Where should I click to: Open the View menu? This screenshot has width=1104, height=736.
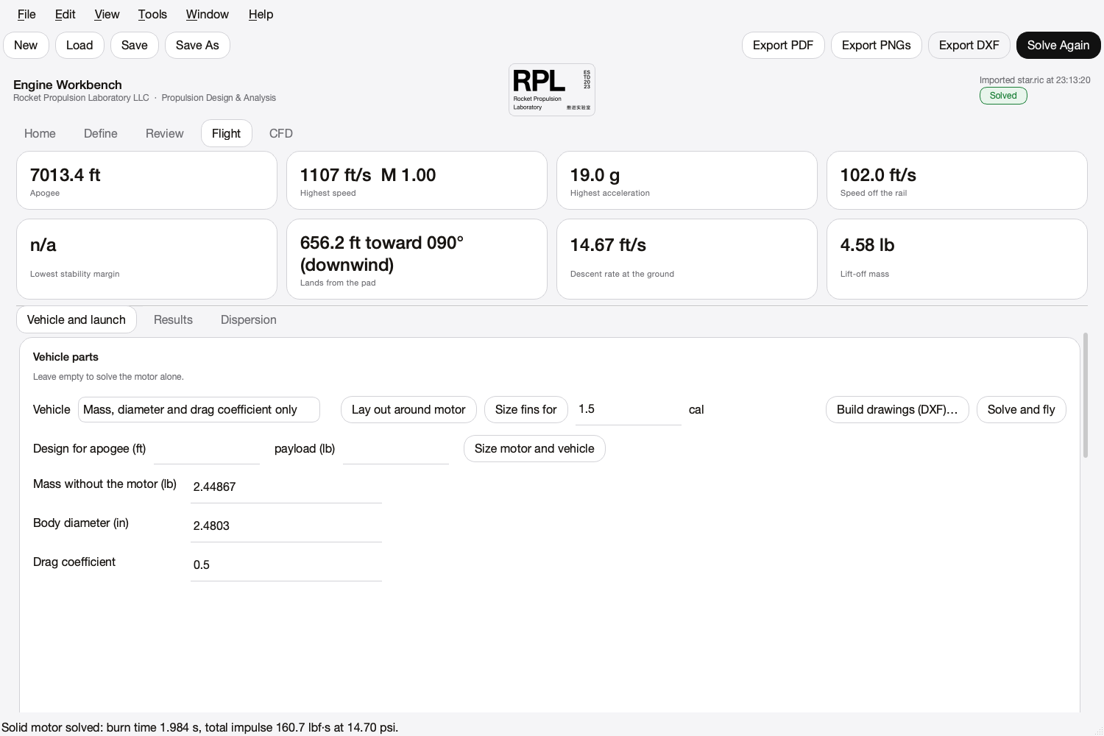pos(107,14)
